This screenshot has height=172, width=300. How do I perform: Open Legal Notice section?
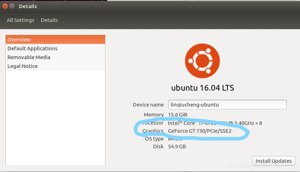[x=55, y=66]
